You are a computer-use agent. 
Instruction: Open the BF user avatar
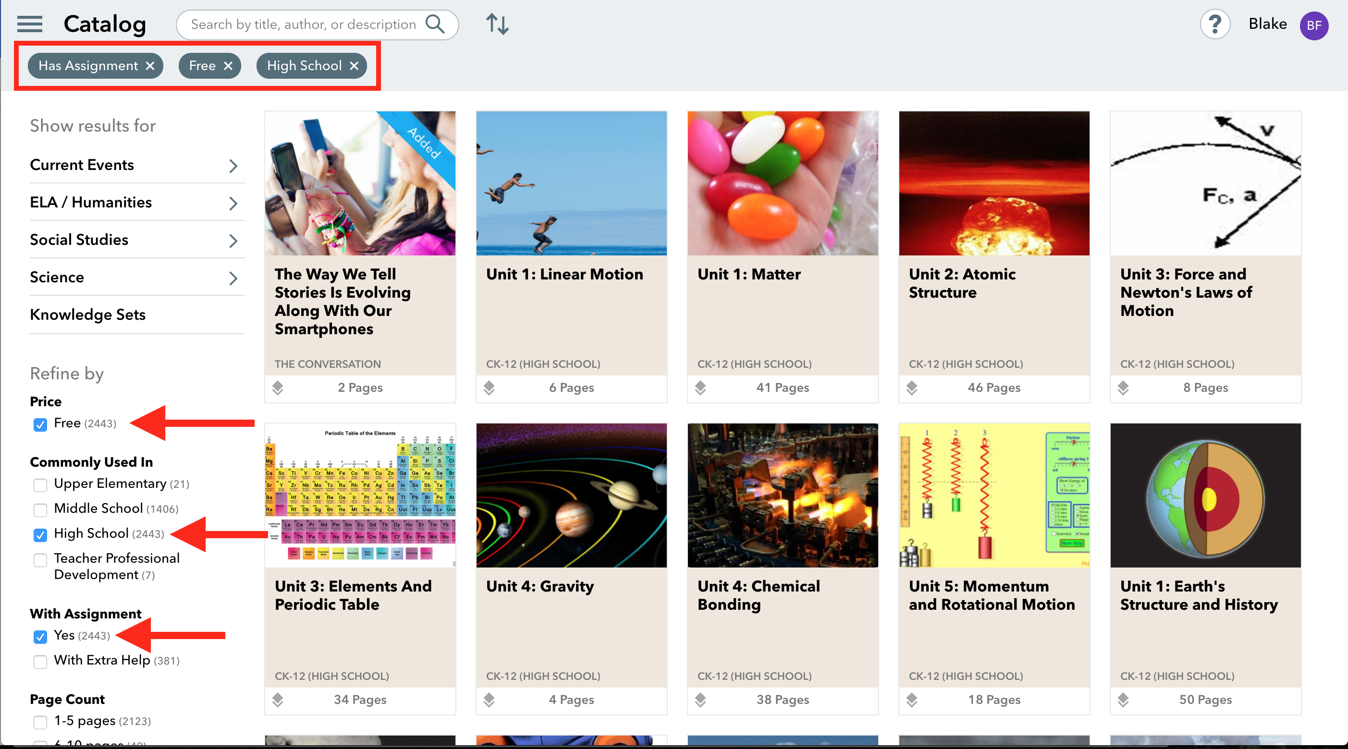click(1313, 25)
